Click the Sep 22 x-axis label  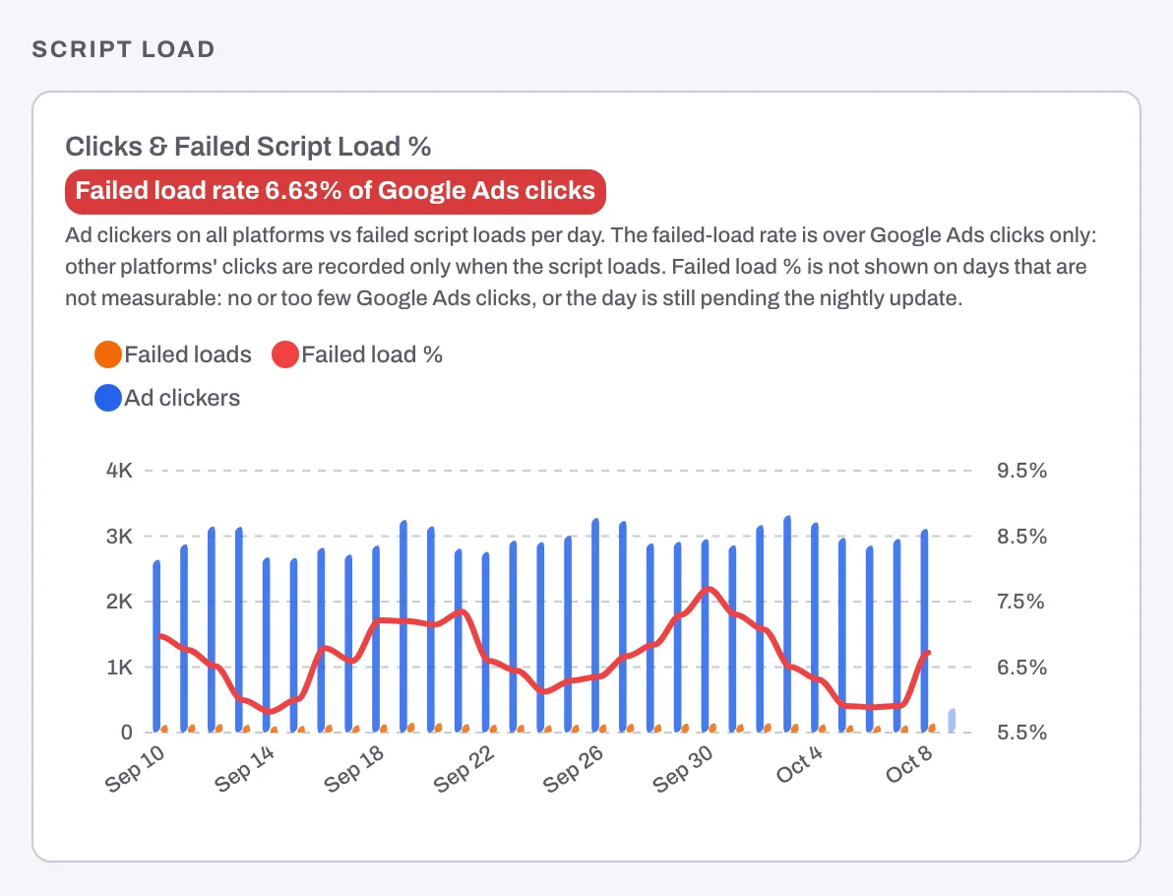tap(463, 769)
